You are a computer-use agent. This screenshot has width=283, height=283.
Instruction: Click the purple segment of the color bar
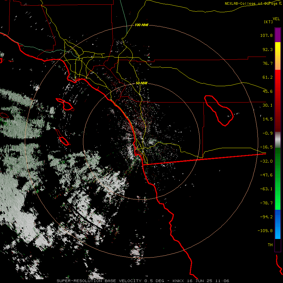click(278, 35)
